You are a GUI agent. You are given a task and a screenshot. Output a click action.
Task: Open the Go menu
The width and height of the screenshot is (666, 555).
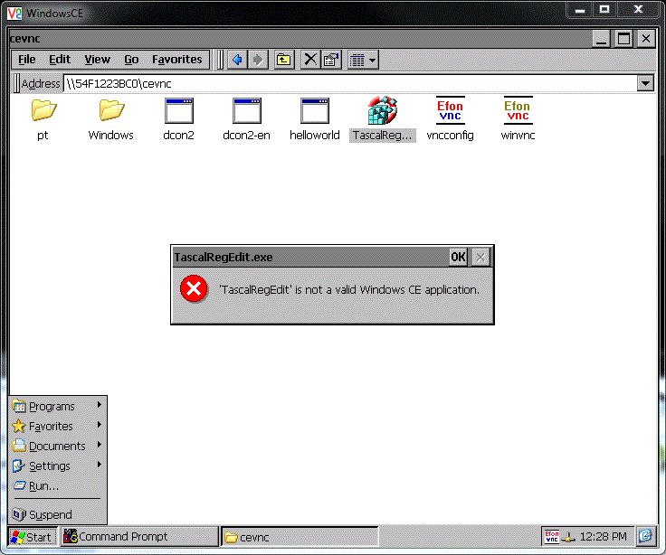(131, 60)
